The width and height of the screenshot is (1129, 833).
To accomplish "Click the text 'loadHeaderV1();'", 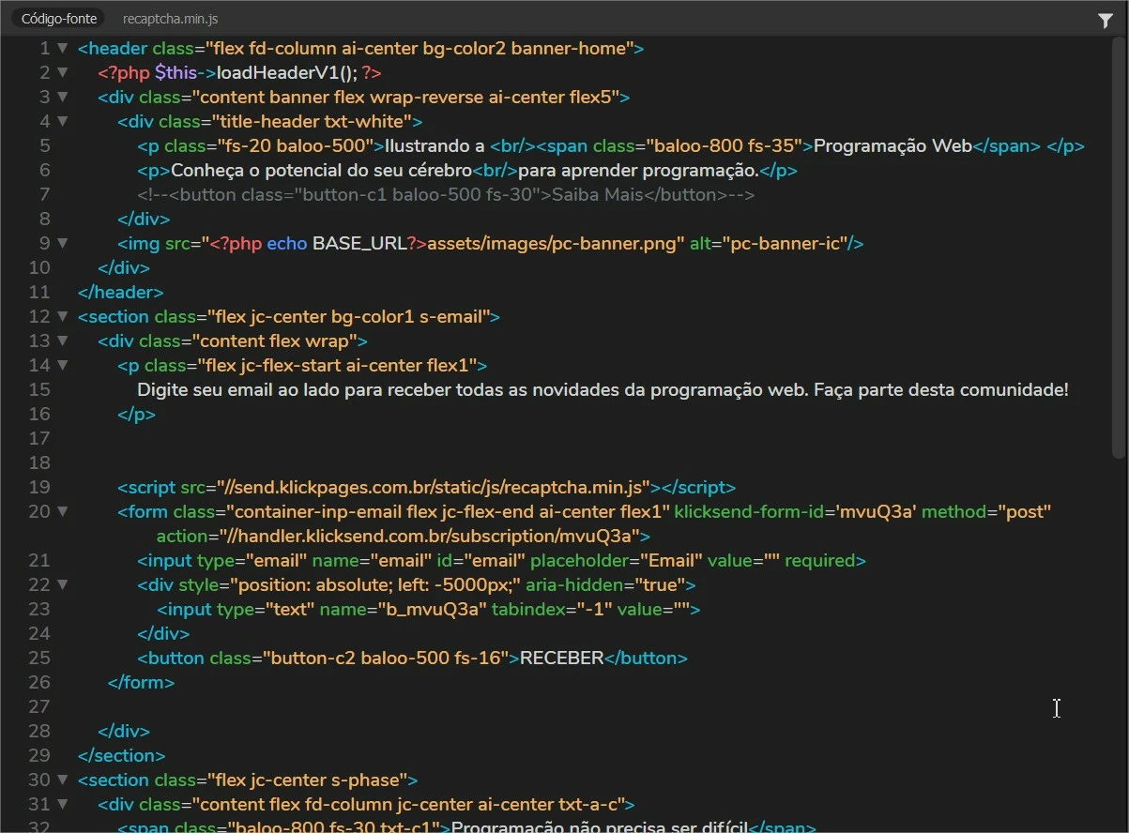I will 286,72.
